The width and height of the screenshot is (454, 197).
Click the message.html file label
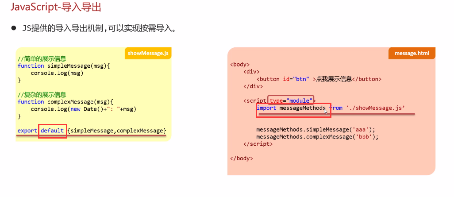412,53
